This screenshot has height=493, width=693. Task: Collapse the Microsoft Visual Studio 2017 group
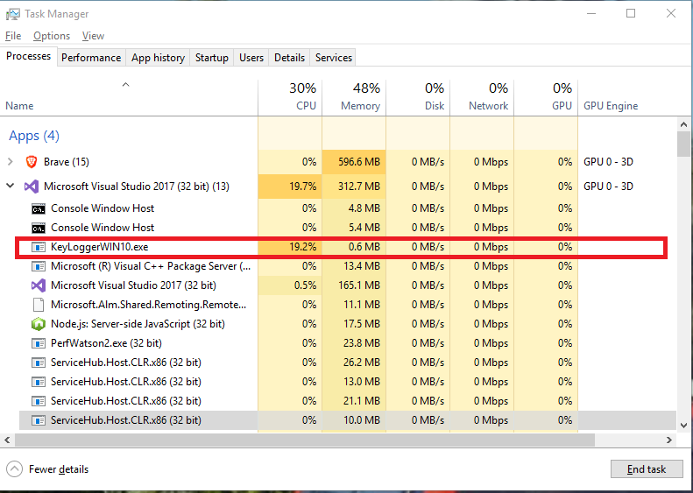[x=11, y=186]
